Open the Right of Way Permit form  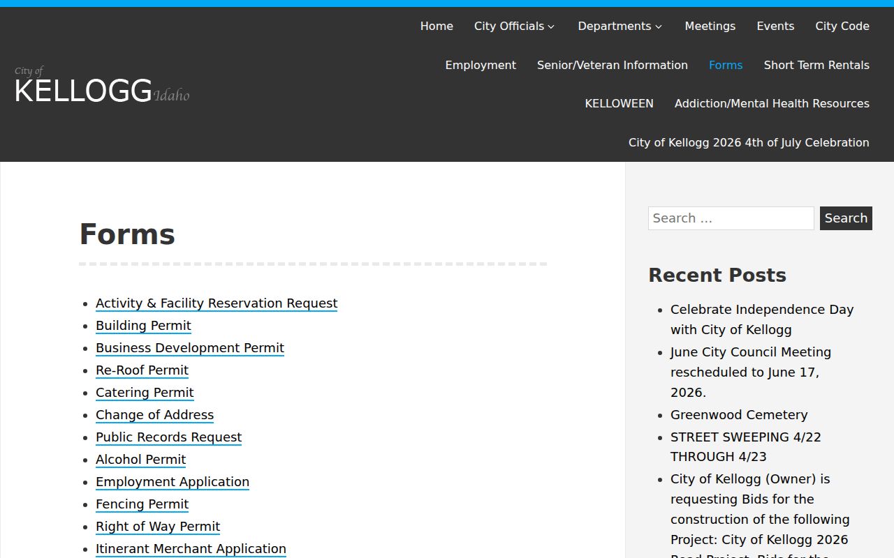[158, 527]
